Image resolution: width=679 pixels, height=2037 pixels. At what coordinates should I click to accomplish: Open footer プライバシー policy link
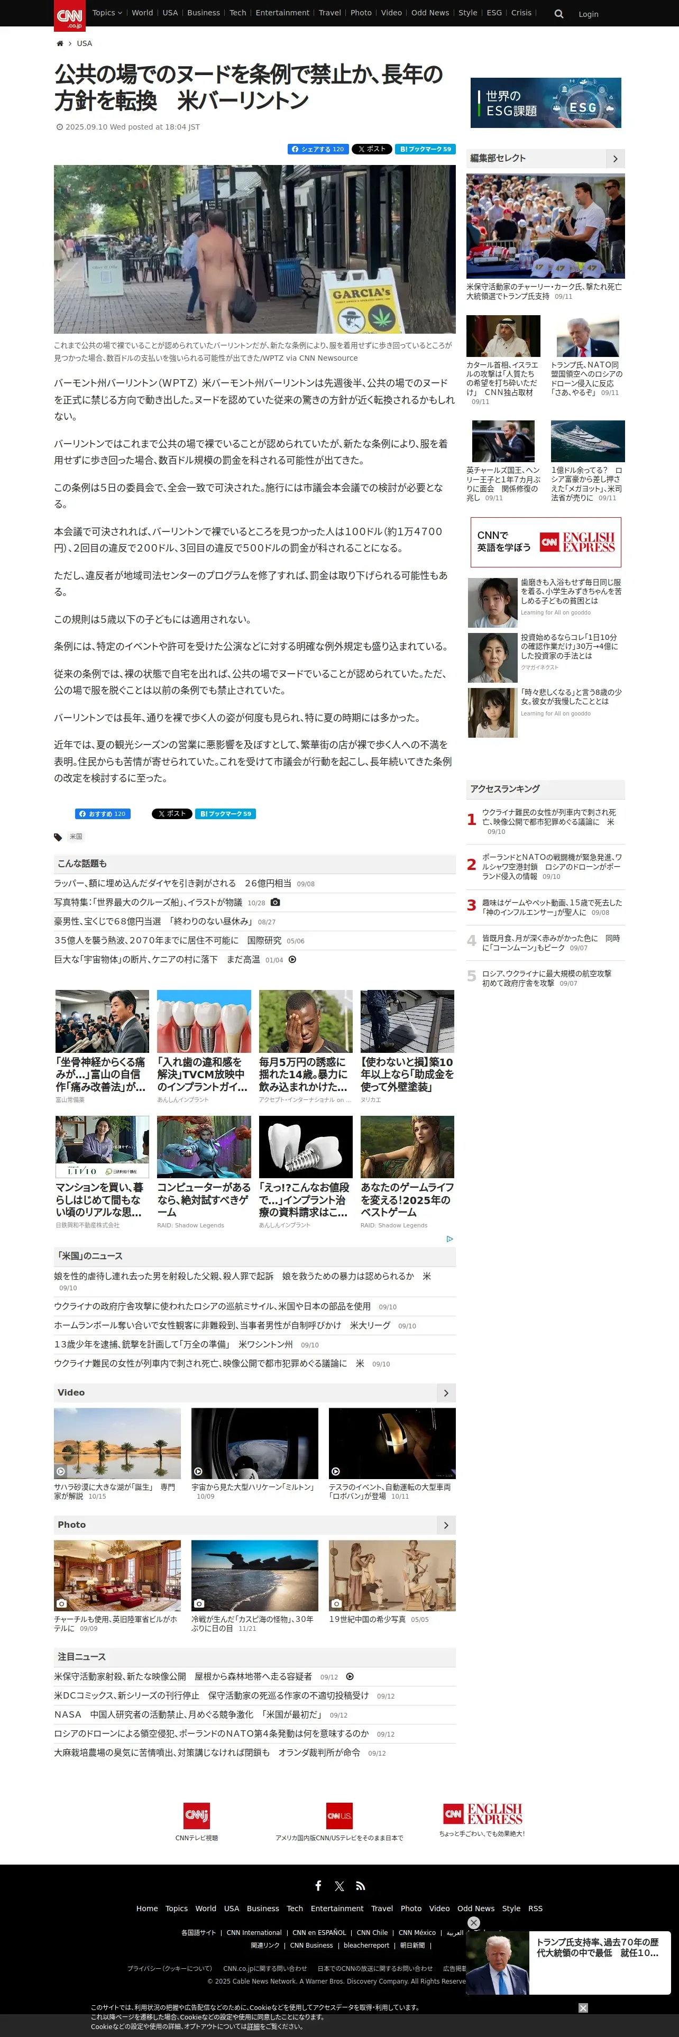[170, 1968]
